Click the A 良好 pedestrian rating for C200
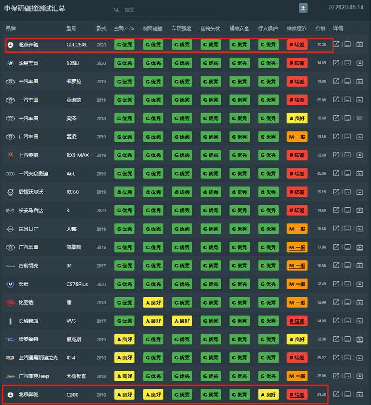The image size is (371, 405). tap(268, 395)
